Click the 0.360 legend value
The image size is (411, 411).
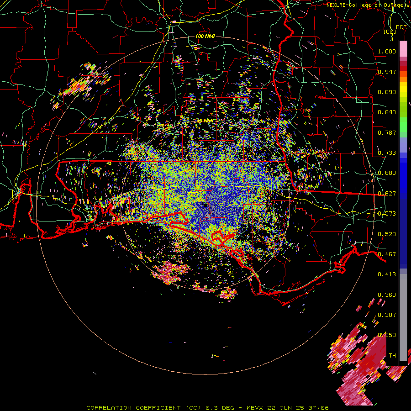click(x=387, y=295)
